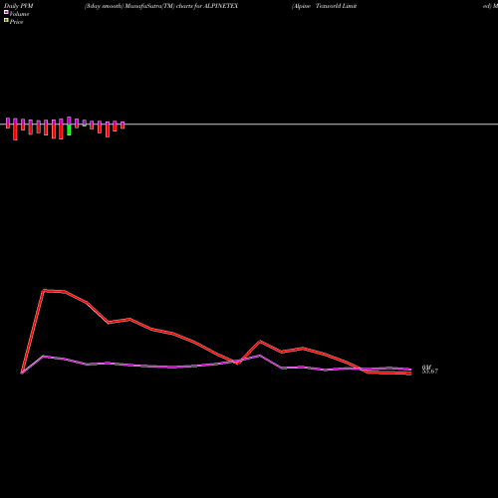The width and height of the screenshot is (498, 498).
Task: Click the 'Daily PVM' title text
Action: pyautogui.click(x=19, y=6)
